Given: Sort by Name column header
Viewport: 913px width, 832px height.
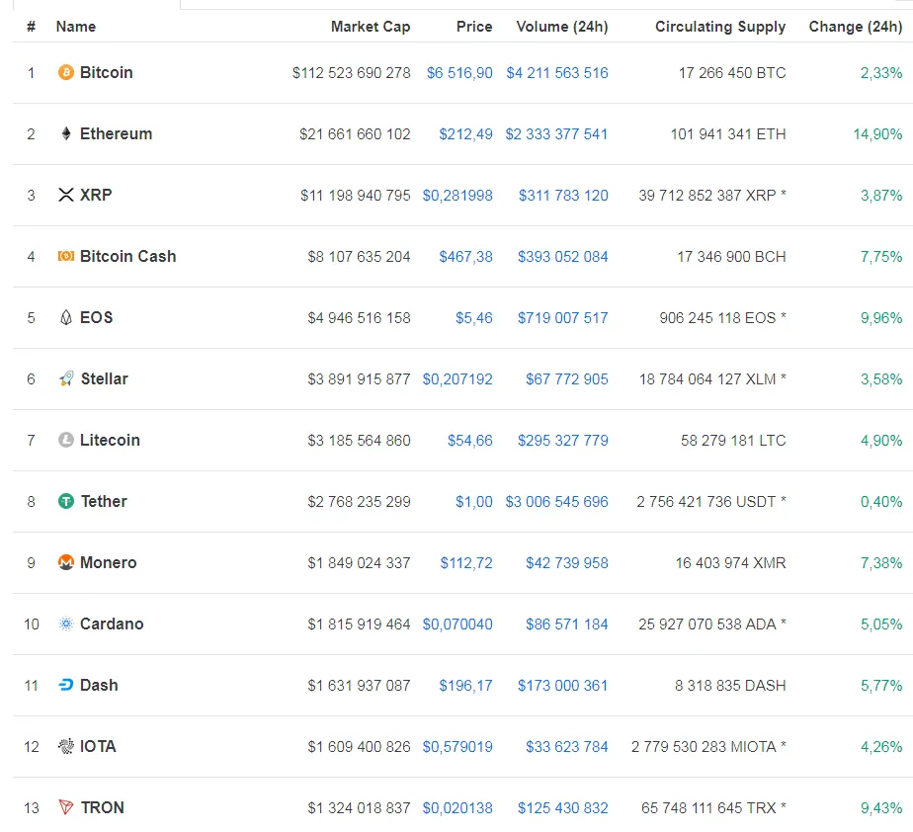Looking at the screenshot, I should point(76,27).
